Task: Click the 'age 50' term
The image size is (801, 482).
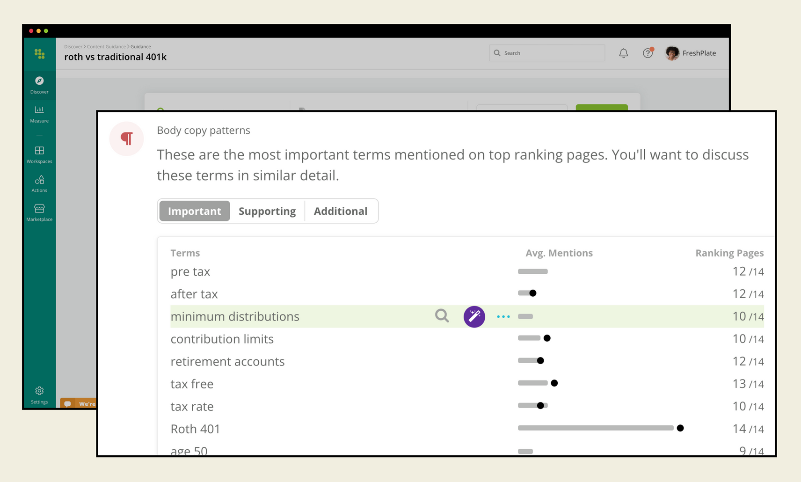Action: click(x=189, y=451)
